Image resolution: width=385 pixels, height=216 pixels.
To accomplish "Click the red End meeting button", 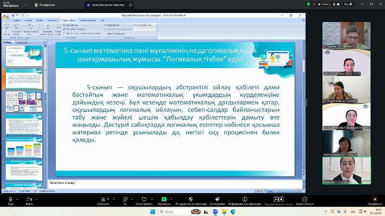I will pyautogui.click(x=375, y=199).
